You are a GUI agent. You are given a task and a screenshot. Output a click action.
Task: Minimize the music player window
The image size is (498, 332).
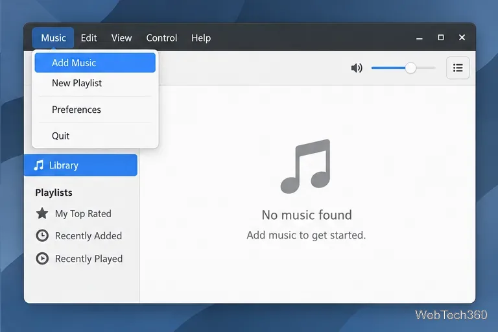click(420, 38)
